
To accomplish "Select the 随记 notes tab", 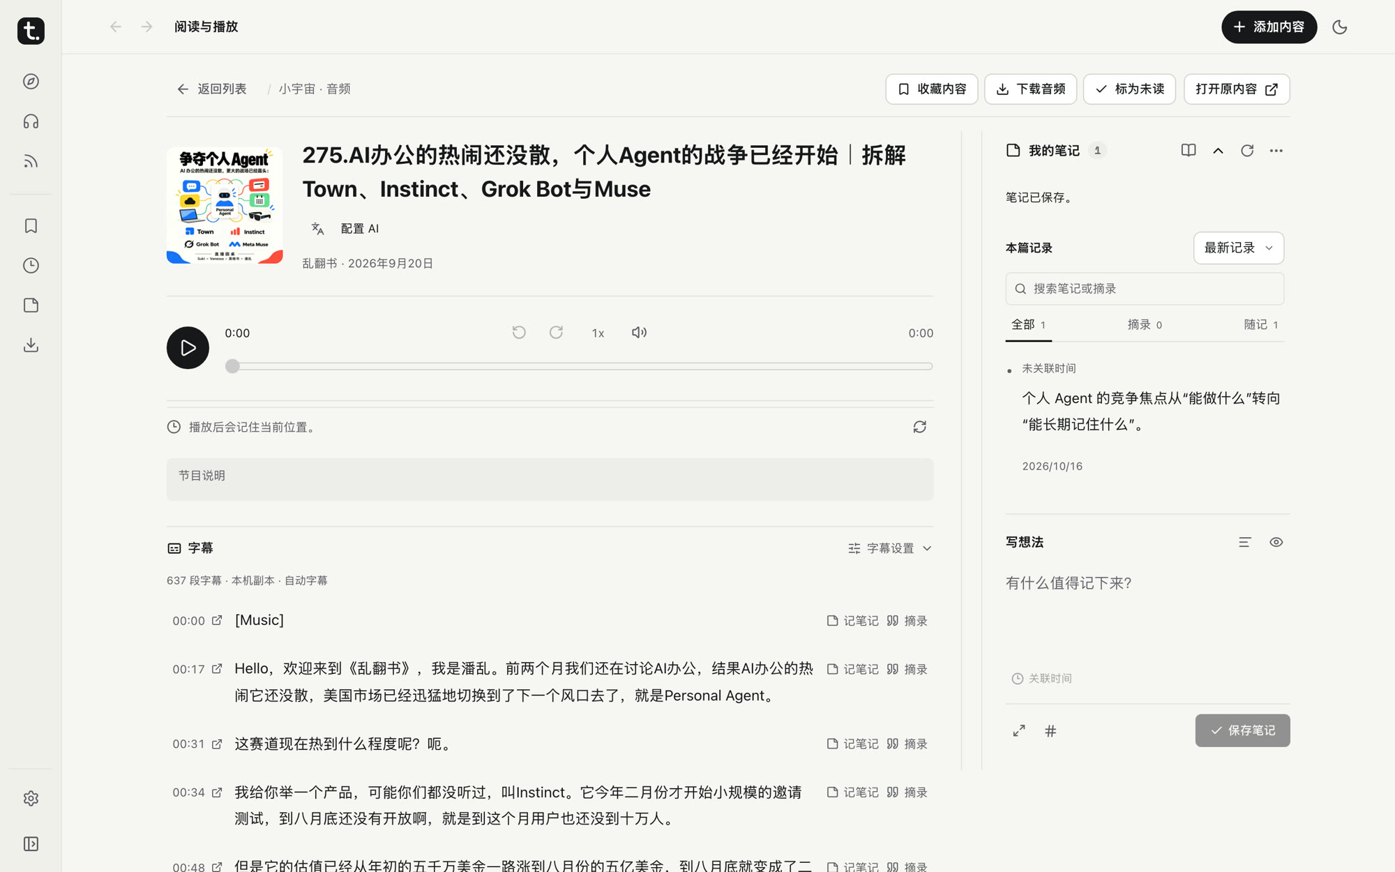I will (1260, 325).
